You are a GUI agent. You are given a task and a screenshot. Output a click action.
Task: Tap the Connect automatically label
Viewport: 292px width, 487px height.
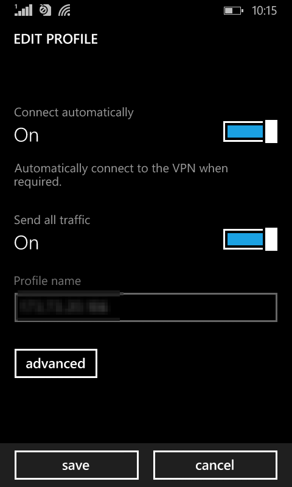click(x=74, y=113)
